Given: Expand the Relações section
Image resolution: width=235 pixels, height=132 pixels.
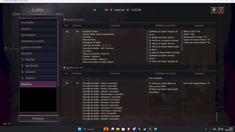Looking at the screenshot, I should pyautogui.click(x=38, y=60).
